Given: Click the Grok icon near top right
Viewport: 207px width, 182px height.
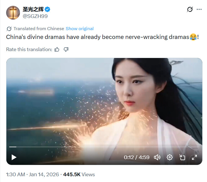Looking at the screenshot, I should point(190,9).
